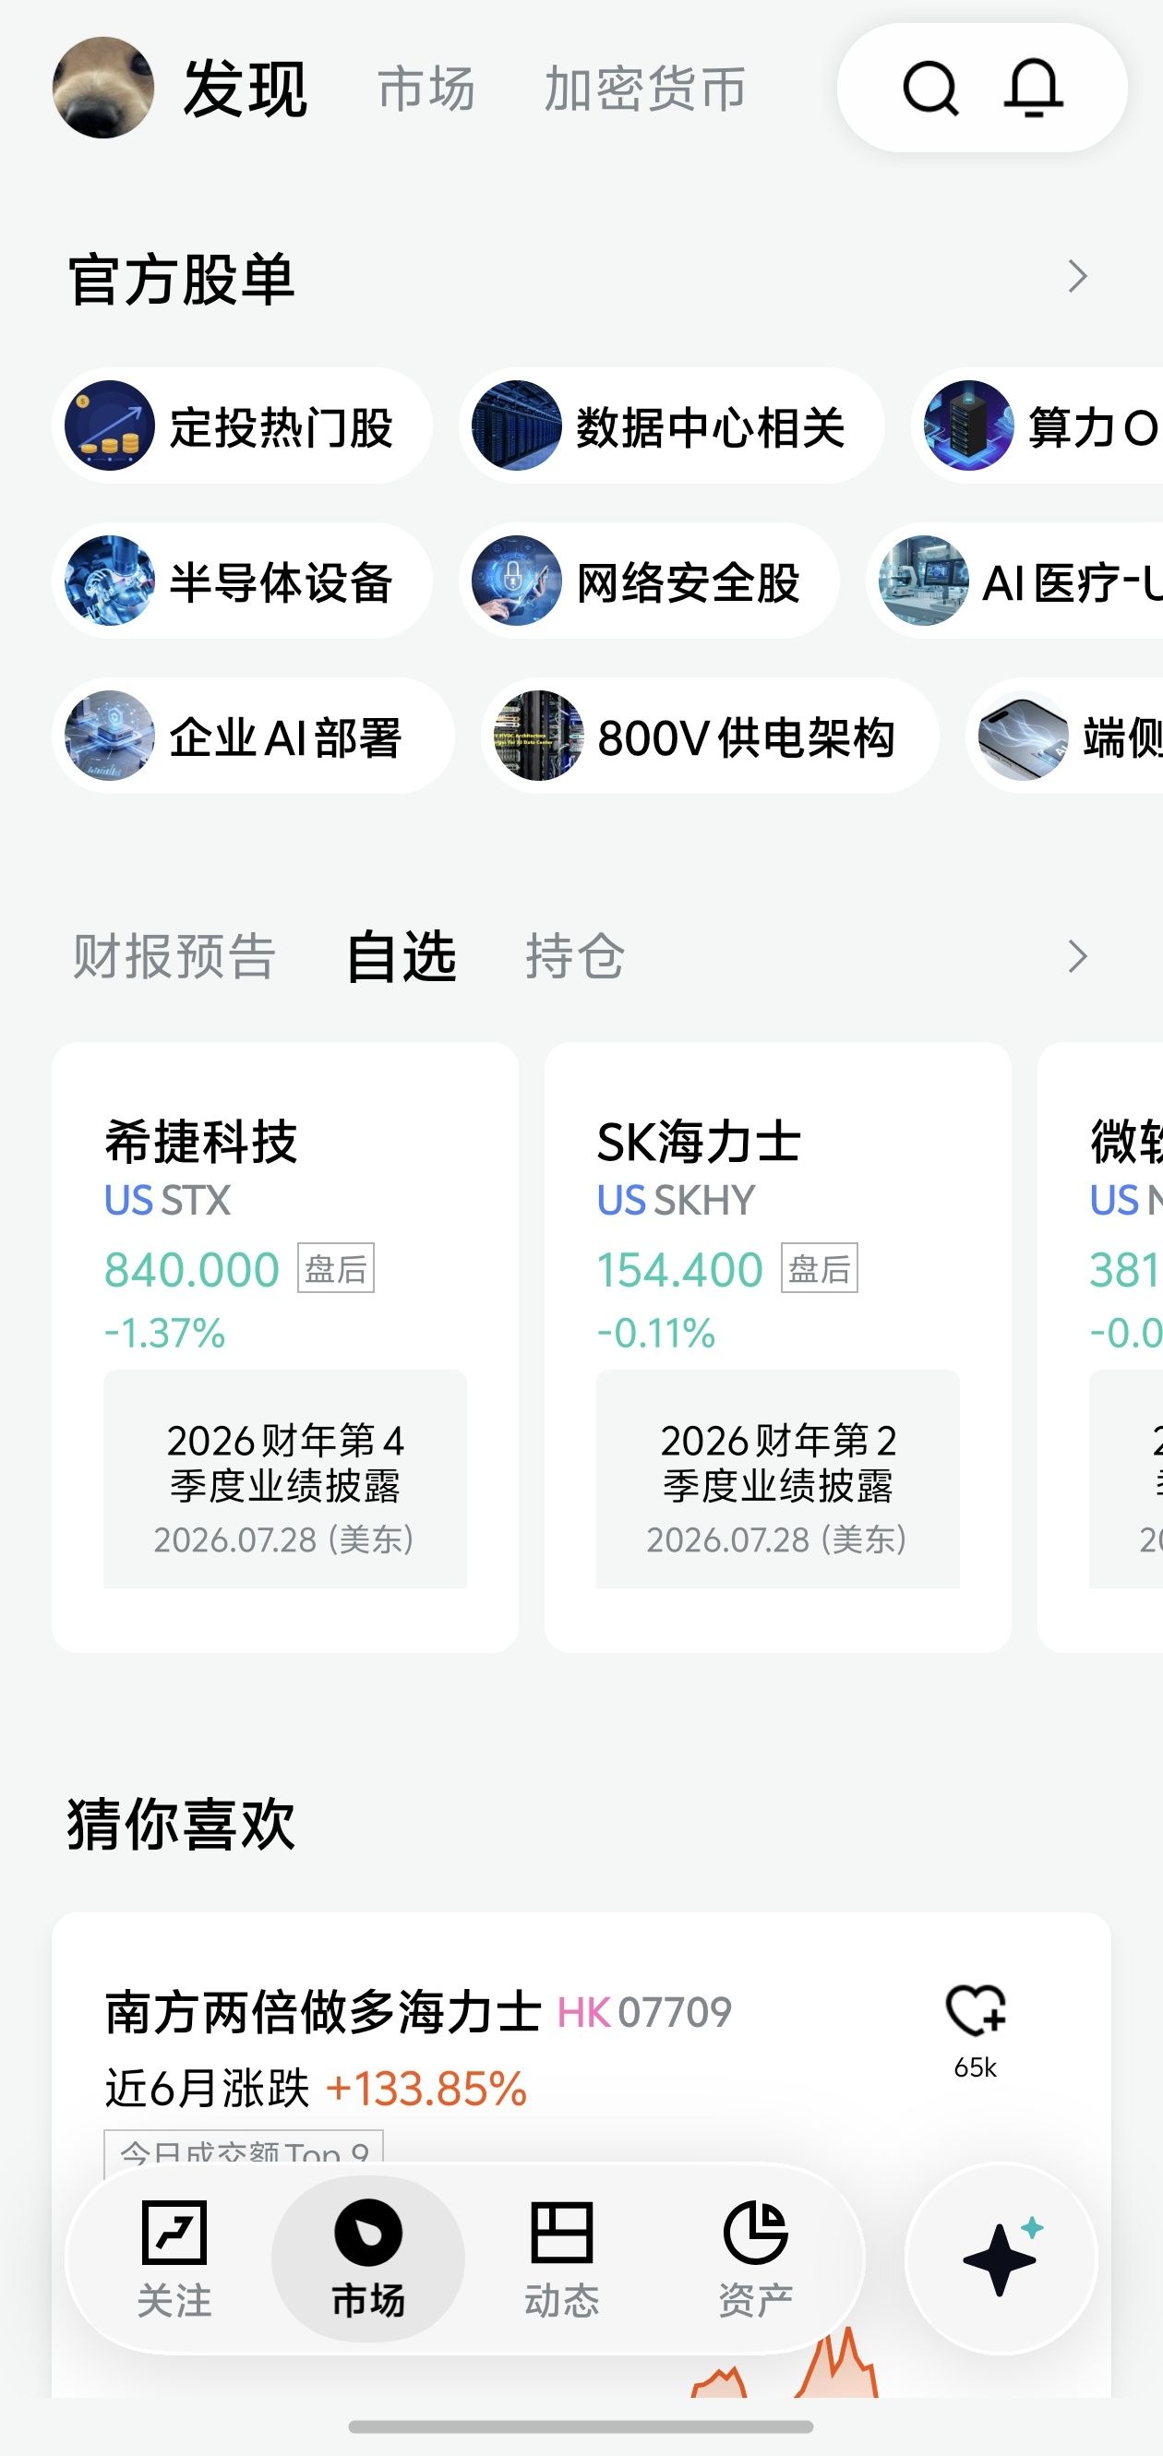Viewport: 1163px width, 2456px height.
Task: Switch to the 加密货币 top tab
Action: [x=644, y=90]
